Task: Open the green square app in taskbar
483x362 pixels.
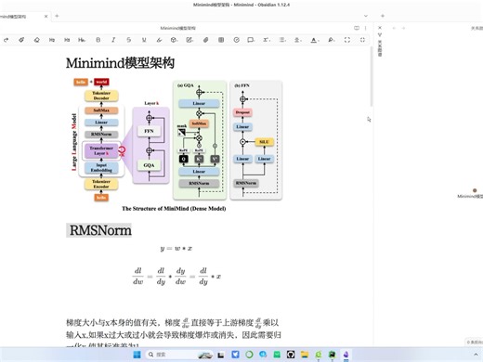Action: 277,355
